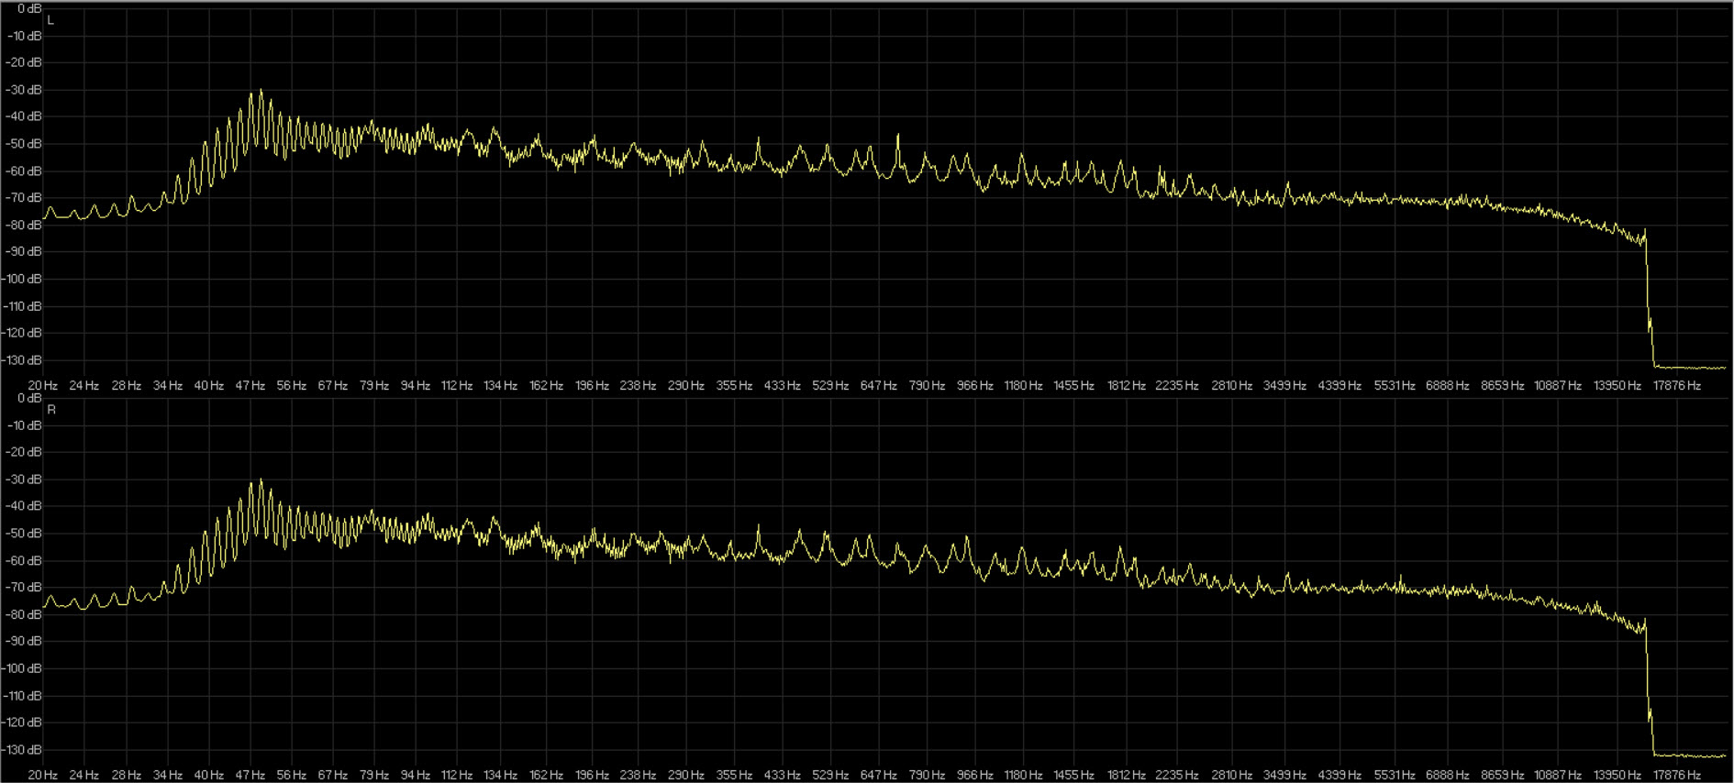Click the 134 Hz label under R channel

pyautogui.click(x=500, y=775)
